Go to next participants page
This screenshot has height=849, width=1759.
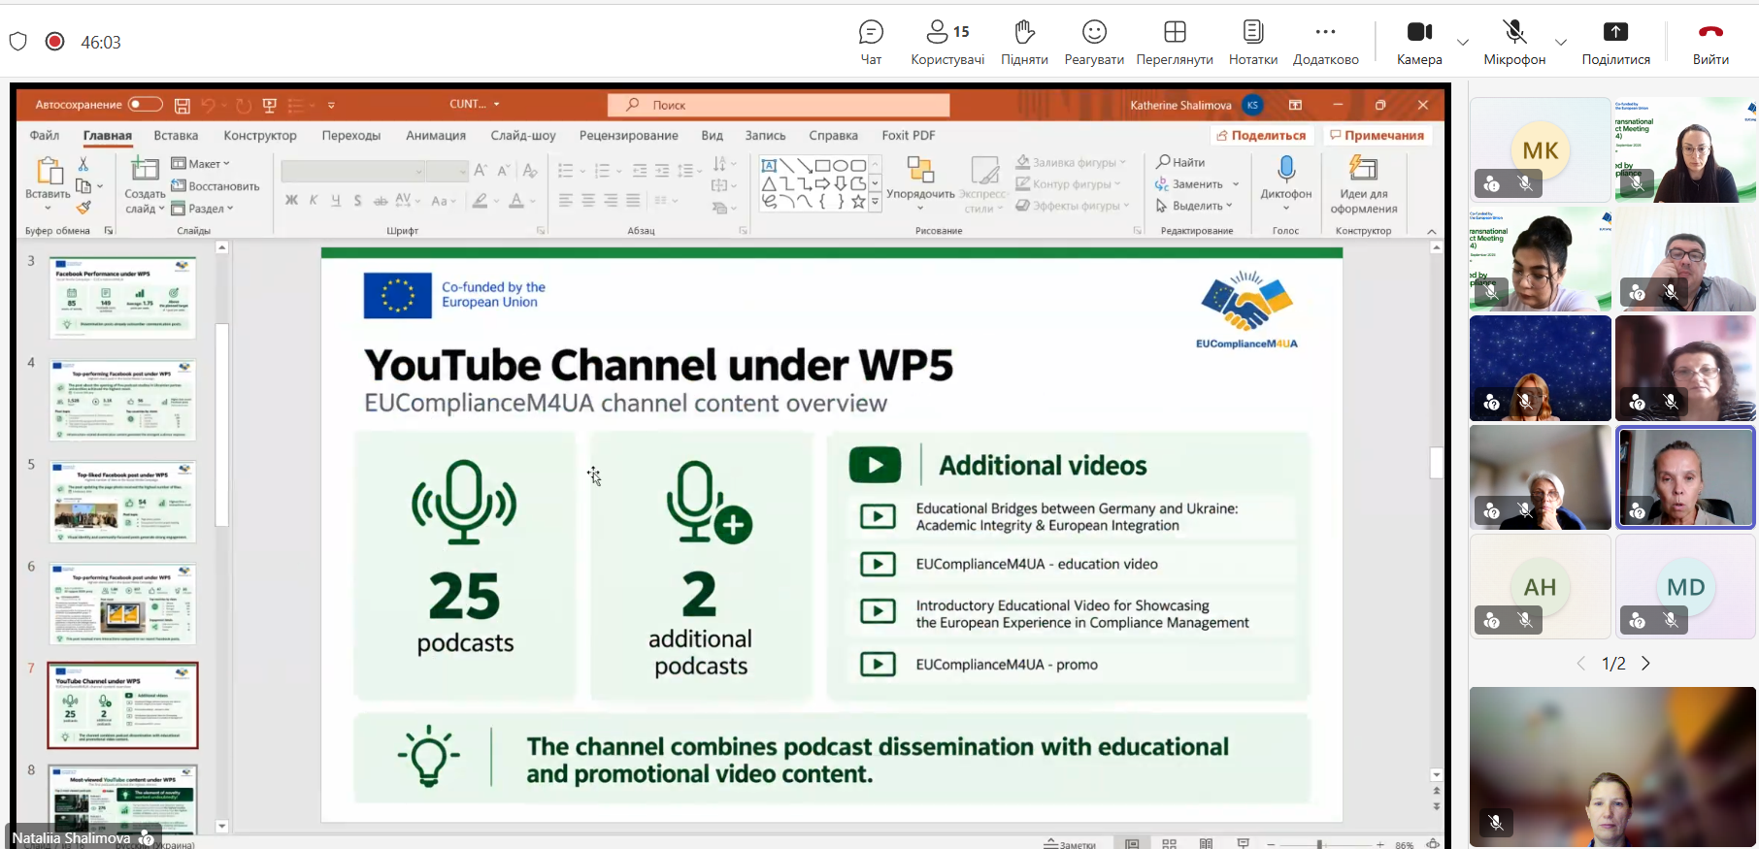tap(1645, 664)
